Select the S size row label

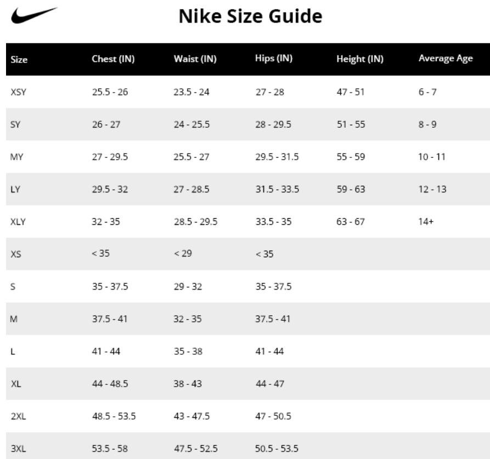click(13, 287)
